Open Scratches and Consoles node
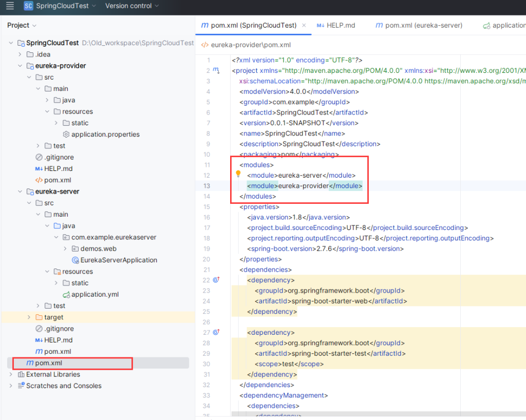The image size is (526, 420). click(x=64, y=386)
